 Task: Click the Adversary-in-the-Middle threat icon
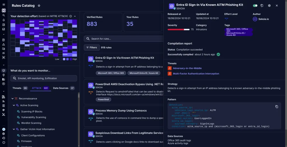170,68
